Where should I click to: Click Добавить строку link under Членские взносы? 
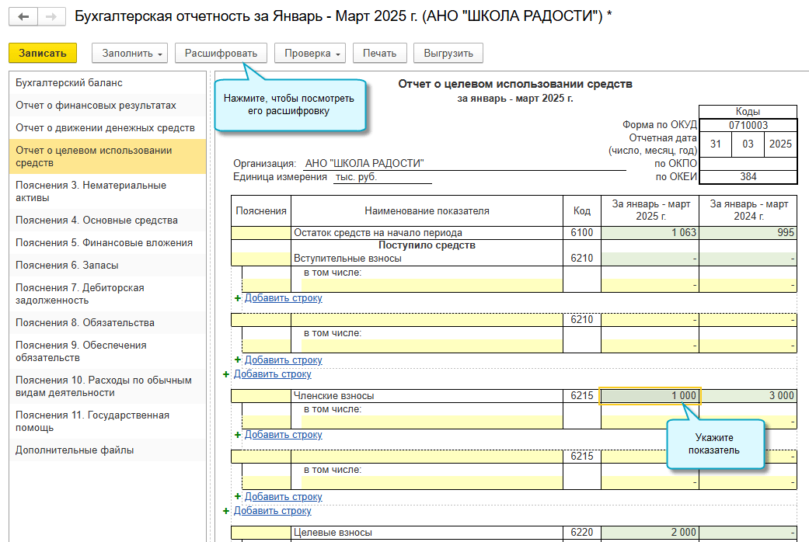[x=283, y=435]
